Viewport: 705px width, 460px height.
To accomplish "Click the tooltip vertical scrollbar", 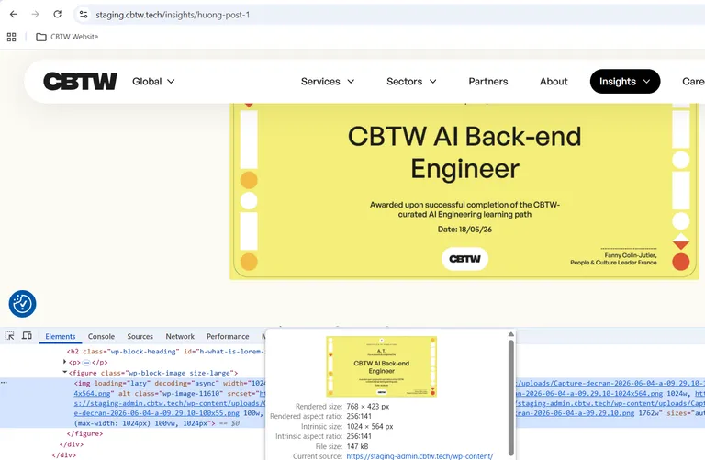I will 510,398.
